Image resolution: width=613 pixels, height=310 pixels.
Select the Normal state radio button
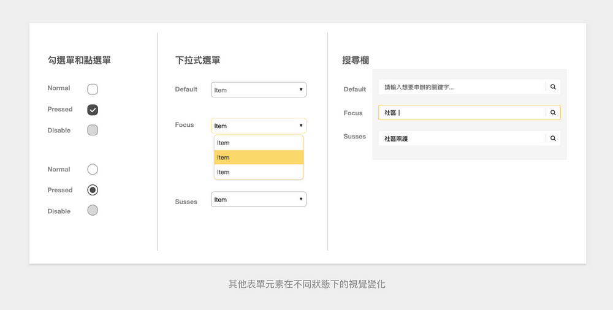point(93,169)
